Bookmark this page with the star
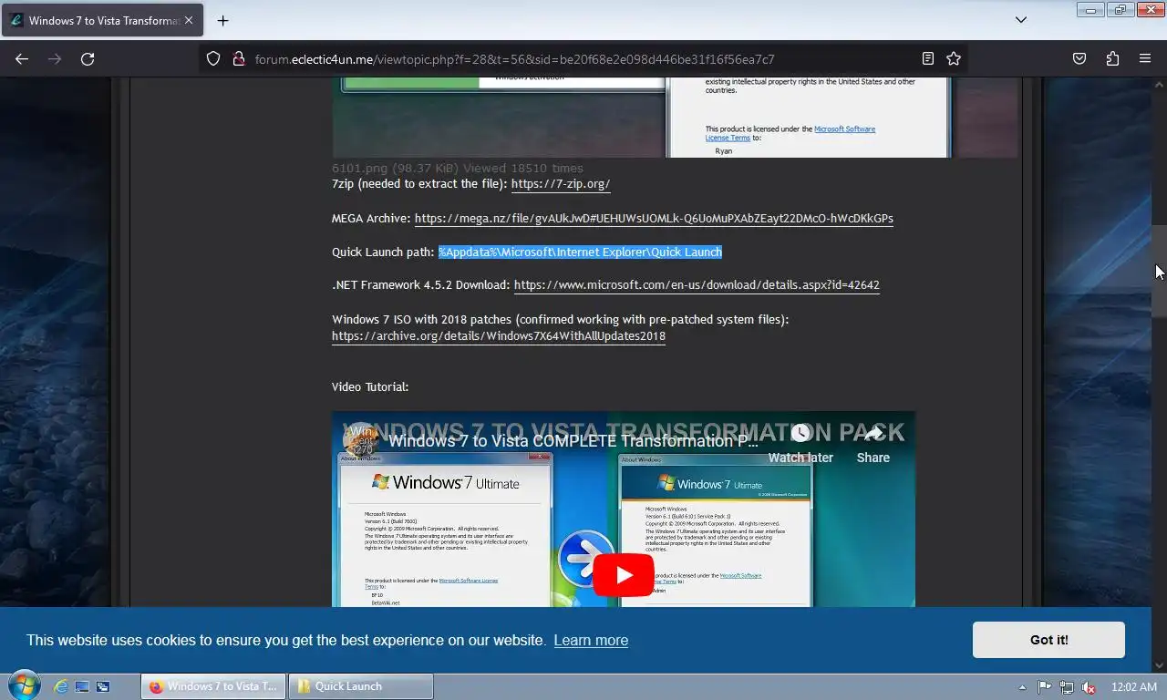The height and width of the screenshot is (700, 1167). click(954, 58)
